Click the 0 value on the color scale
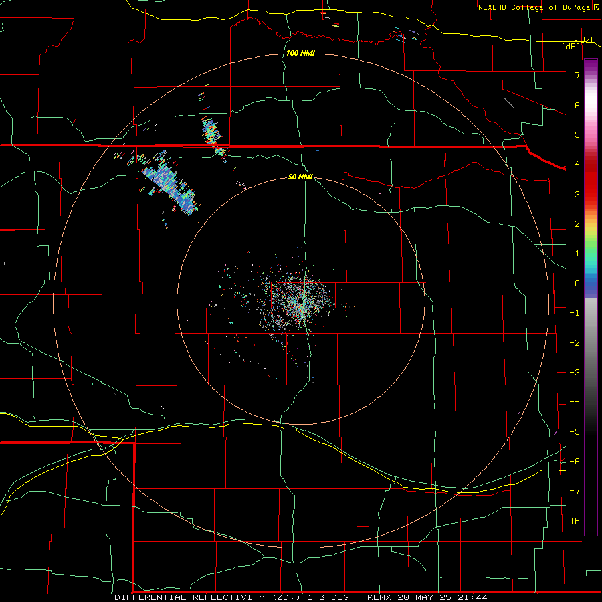This screenshot has width=602, height=602. click(577, 284)
